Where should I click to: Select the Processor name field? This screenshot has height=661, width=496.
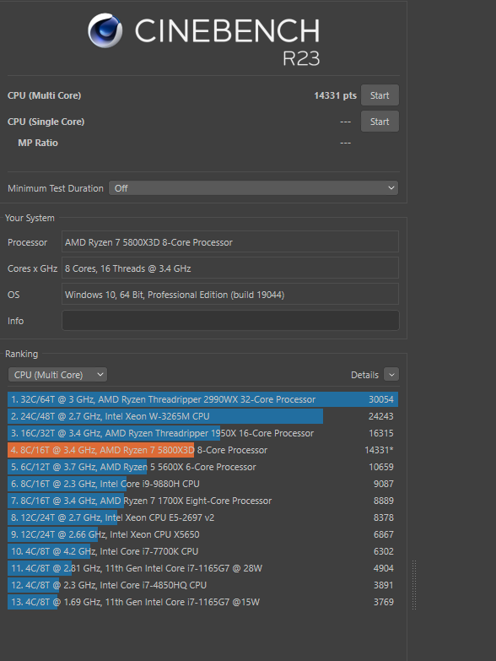coord(230,242)
